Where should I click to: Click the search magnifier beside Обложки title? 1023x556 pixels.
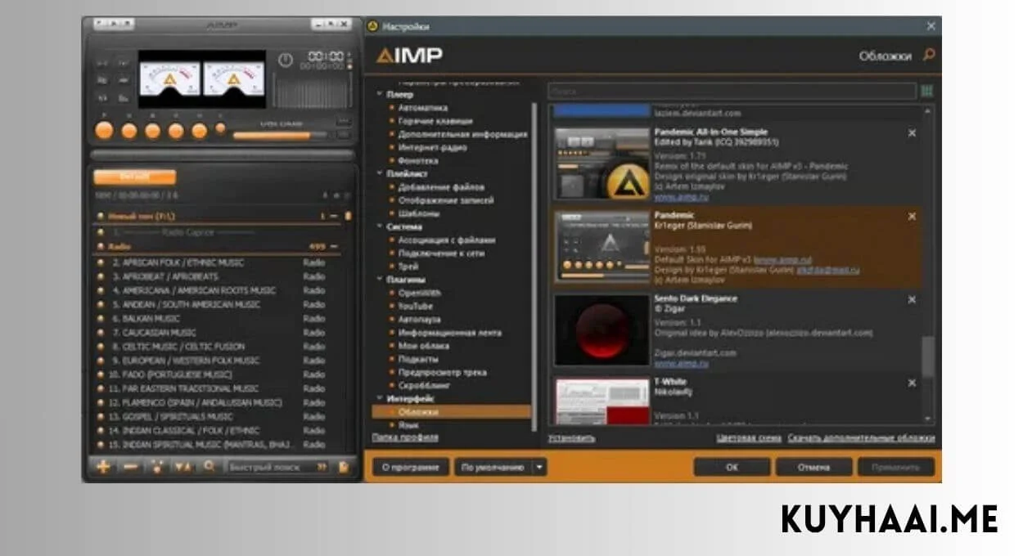(x=928, y=55)
